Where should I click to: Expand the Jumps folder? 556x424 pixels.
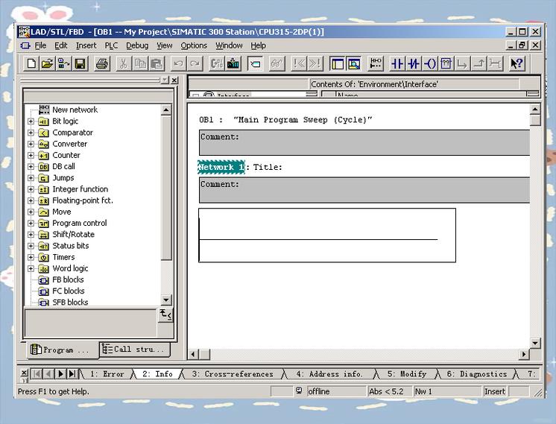pyautogui.click(x=31, y=178)
